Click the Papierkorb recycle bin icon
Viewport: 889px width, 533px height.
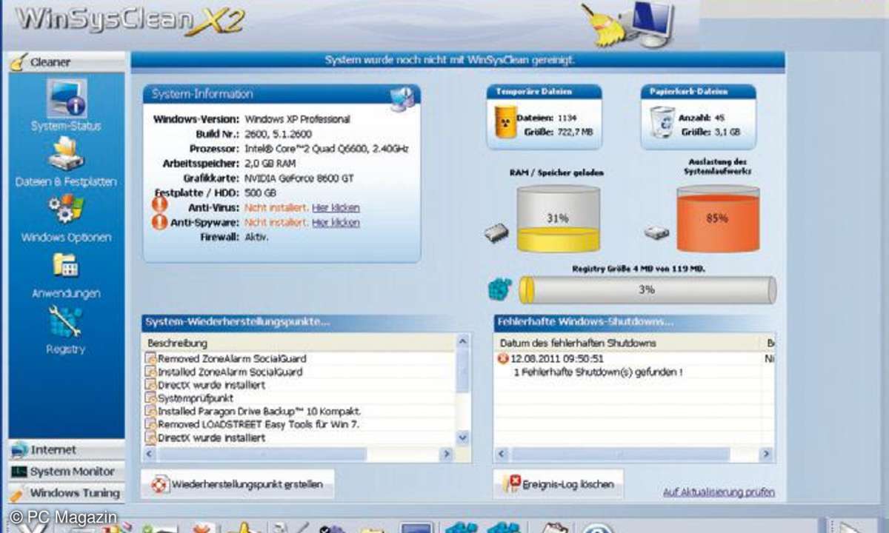click(662, 122)
